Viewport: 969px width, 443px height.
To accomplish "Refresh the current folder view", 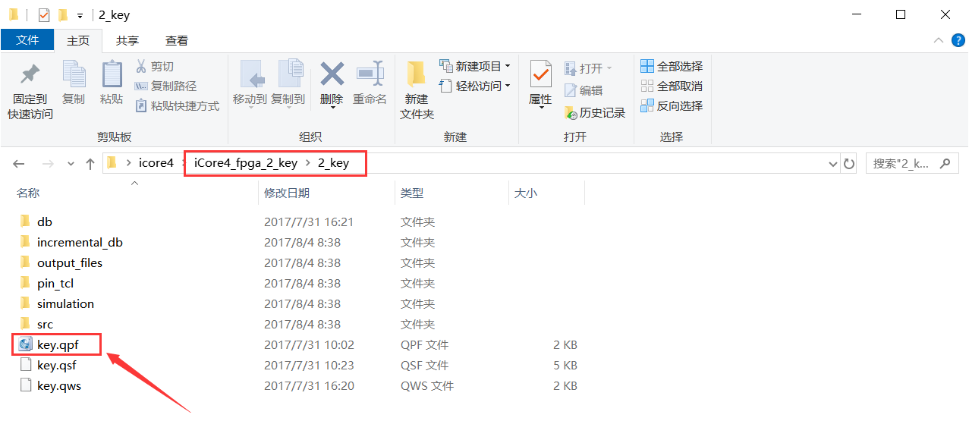I will click(849, 163).
